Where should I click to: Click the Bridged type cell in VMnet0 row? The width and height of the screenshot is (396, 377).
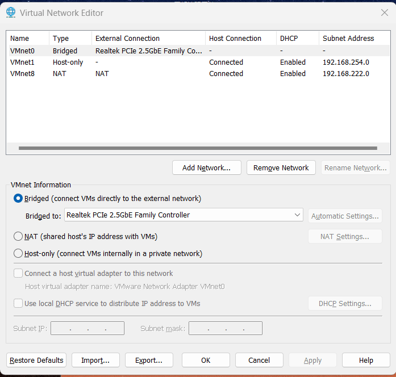point(65,51)
